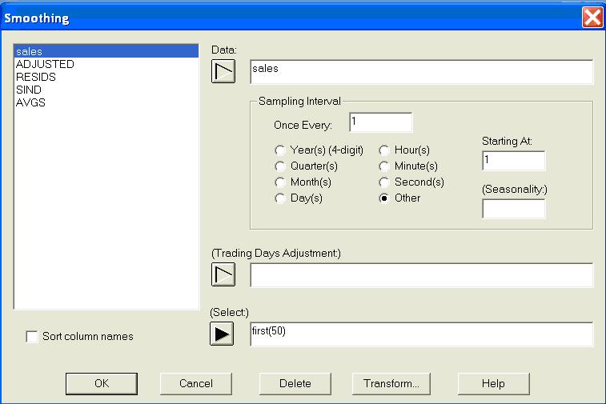Click the Delete button
This screenshot has width=606, height=404.
click(295, 383)
